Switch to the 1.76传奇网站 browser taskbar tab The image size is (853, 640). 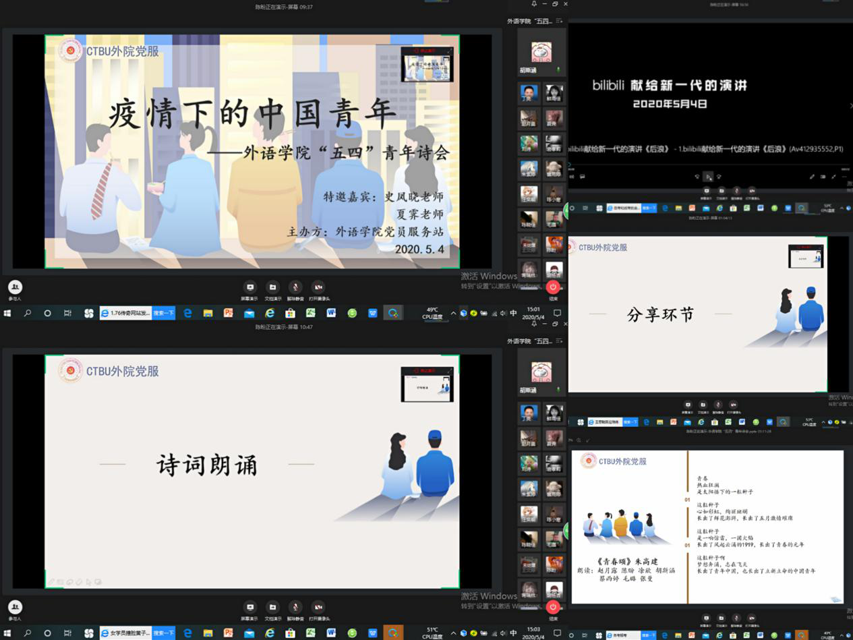pos(125,313)
